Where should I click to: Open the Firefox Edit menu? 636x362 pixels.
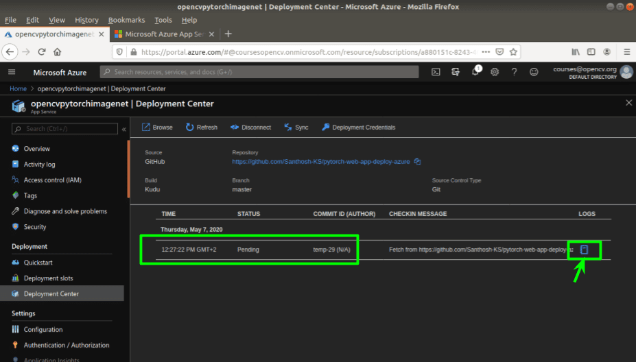pyautogui.click(x=32, y=20)
